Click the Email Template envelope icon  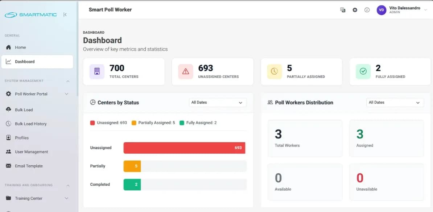tap(9, 166)
